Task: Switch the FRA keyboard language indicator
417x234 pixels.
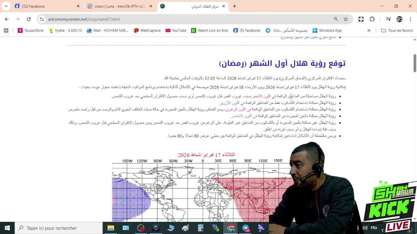Action: tap(374, 228)
